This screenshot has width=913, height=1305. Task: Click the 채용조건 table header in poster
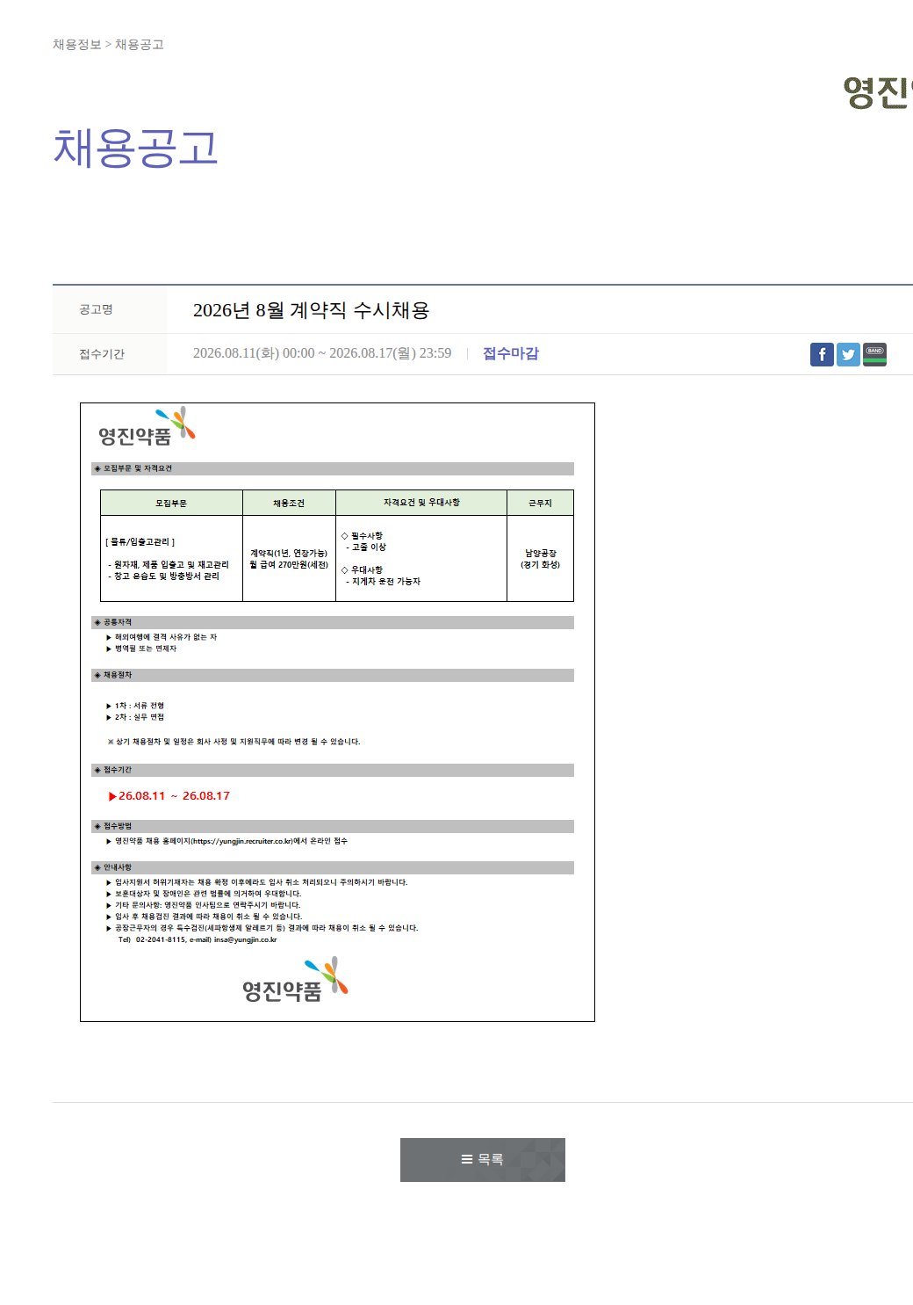tap(289, 503)
